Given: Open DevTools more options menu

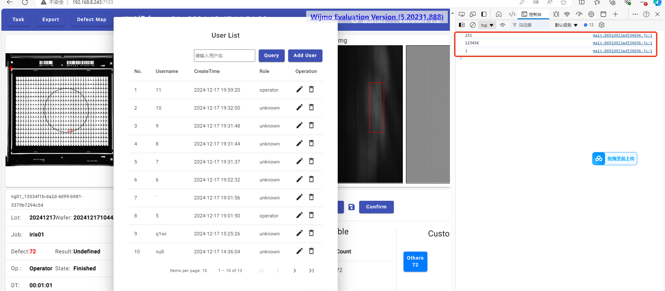Looking at the screenshot, I should point(635,14).
